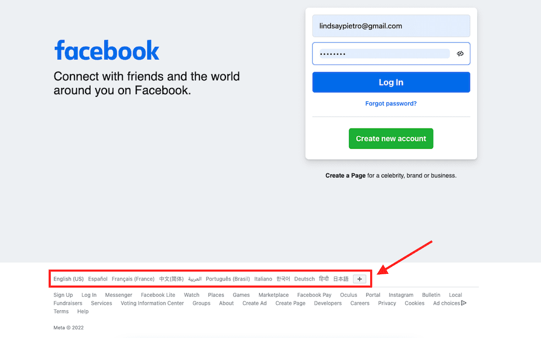Open the Voting Information Center link
This screenshot has width=541, height=338.
pos(152,303)
